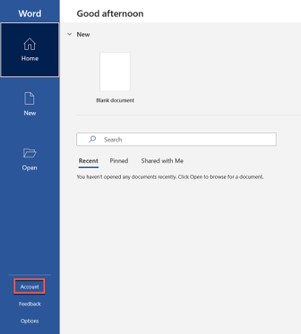Create a document from Blank document thumbnail
301x334 pixels.
click(115, 72)
